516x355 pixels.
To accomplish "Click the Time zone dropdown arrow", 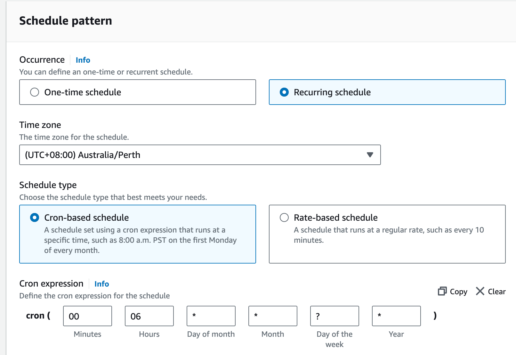I will pyautogui.click(x=370, y=155).
